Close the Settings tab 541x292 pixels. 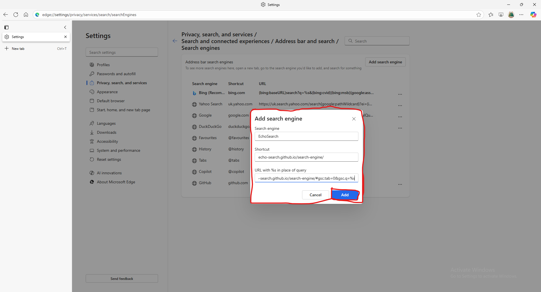65,37
